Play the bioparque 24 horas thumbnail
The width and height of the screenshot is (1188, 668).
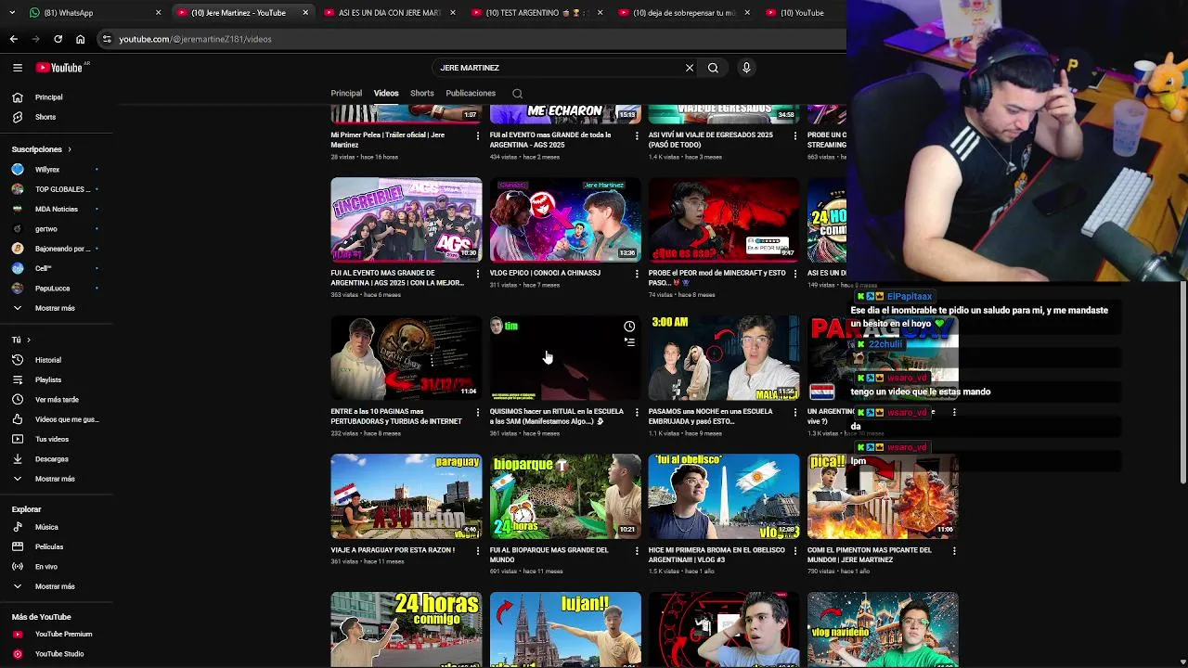(565, 495)
